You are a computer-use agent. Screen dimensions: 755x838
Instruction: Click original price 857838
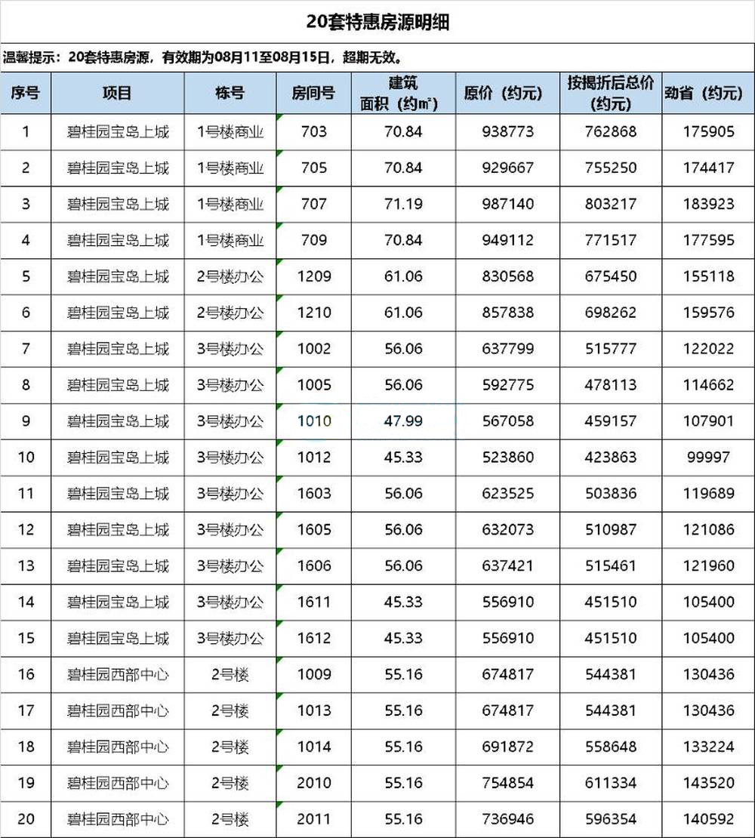click(507, 313)
